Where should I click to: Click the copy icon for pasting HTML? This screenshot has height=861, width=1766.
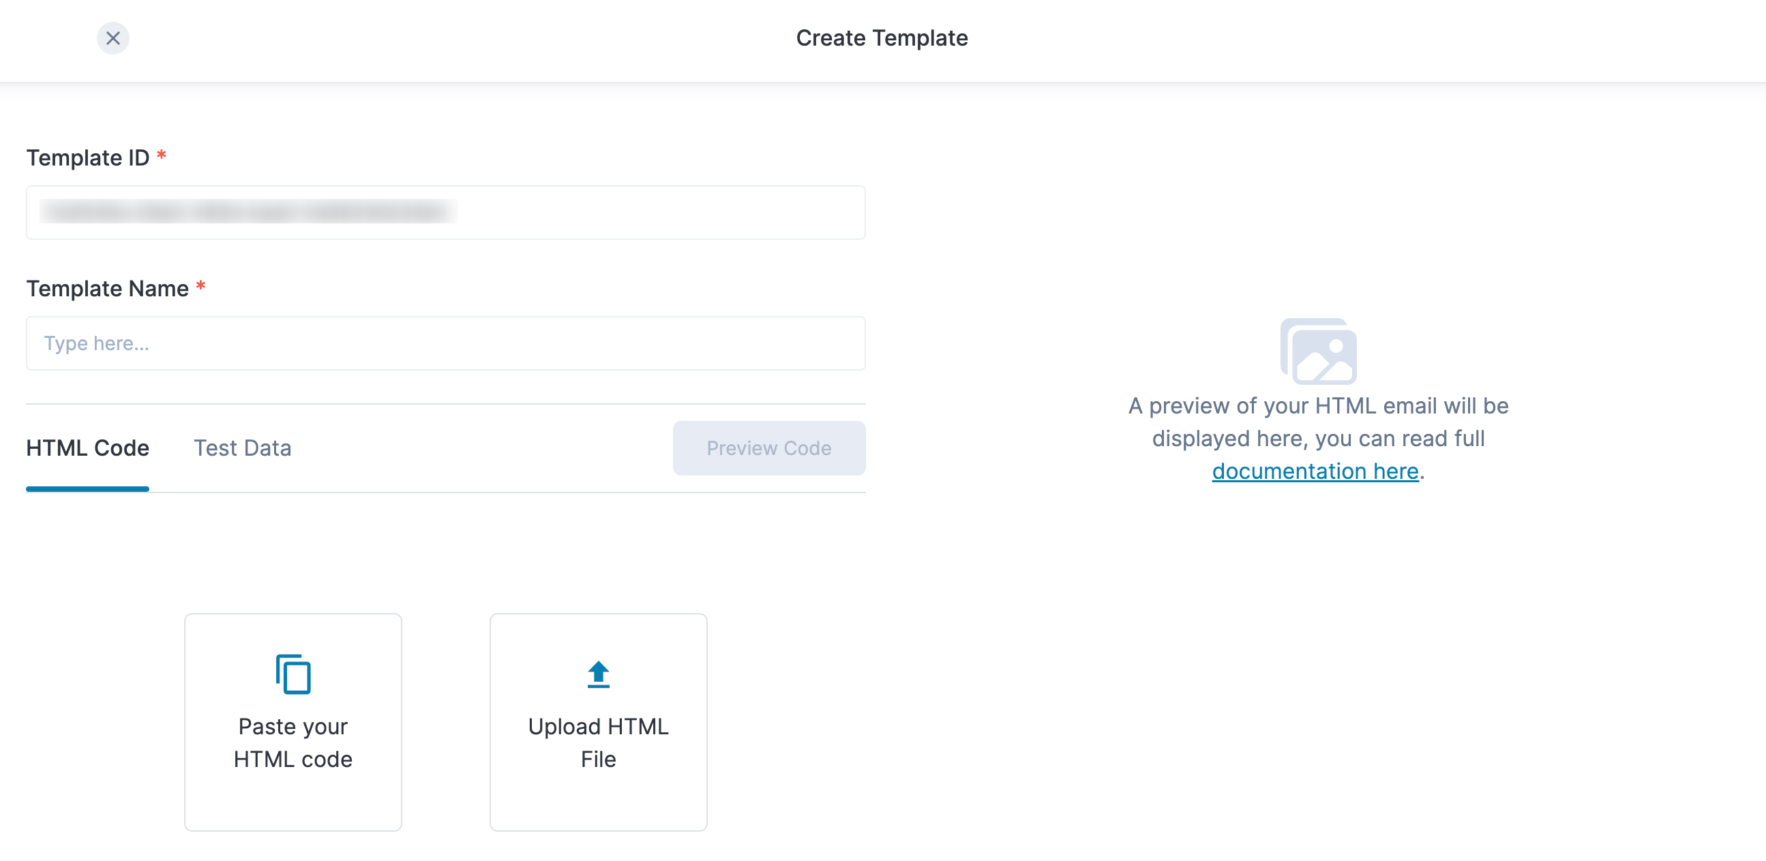293,674
